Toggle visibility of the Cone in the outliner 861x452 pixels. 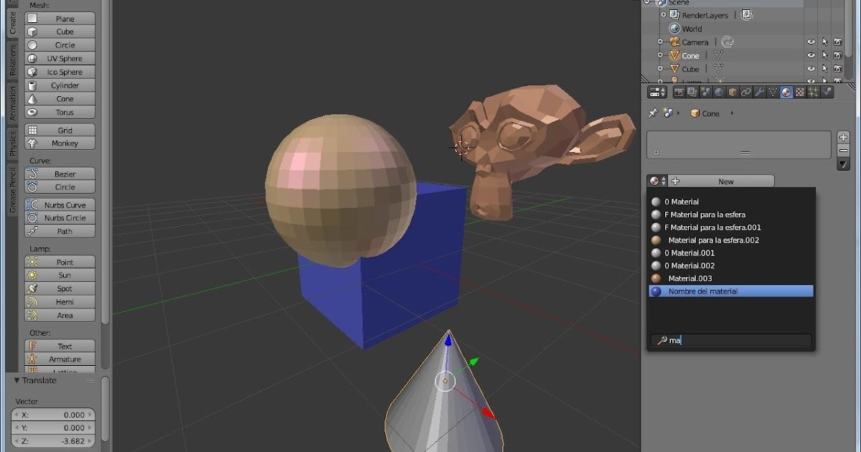(x=811, y=55)
